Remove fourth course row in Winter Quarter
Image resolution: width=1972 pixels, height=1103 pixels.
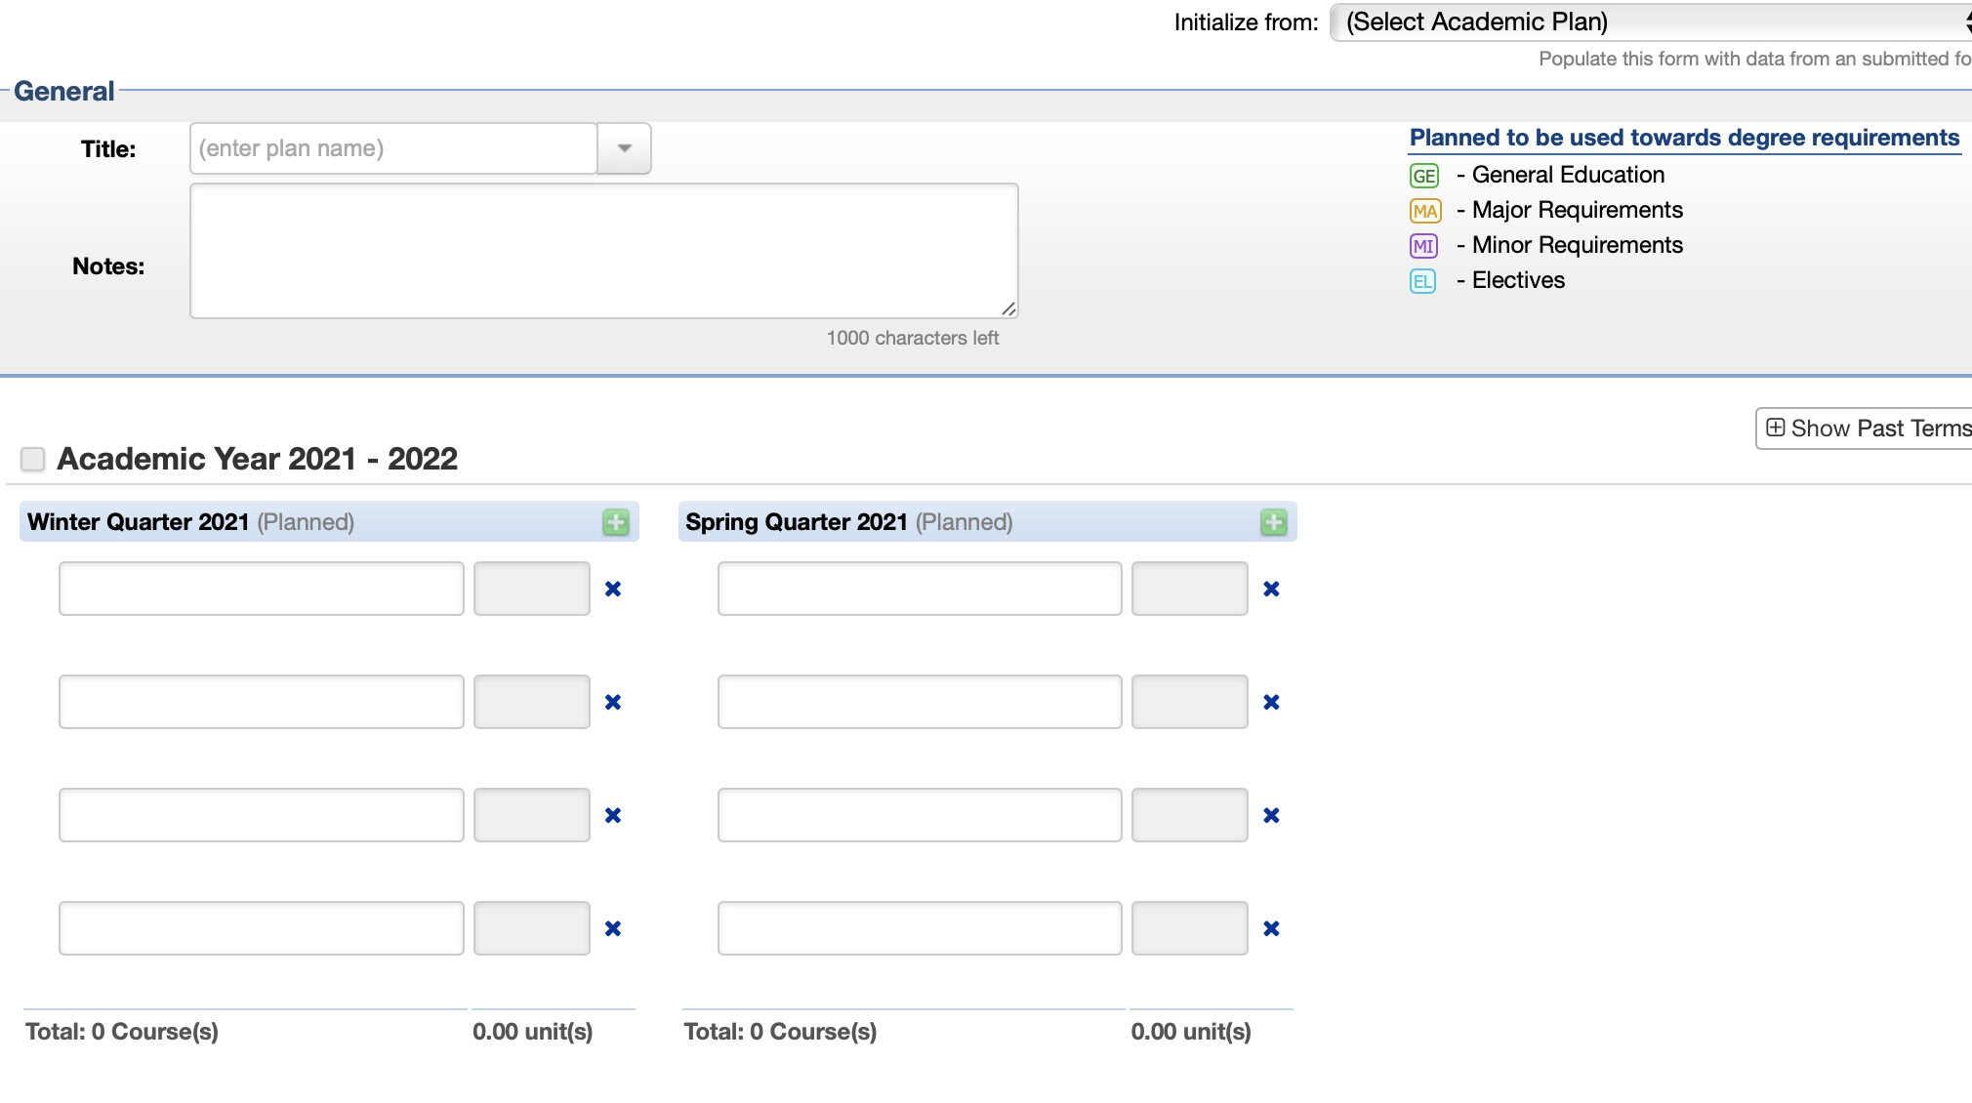pos(613,928)
